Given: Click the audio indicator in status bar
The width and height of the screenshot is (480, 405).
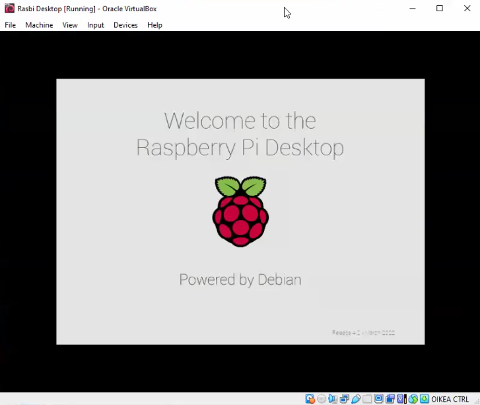Looking at the screenshot, I should pyautogui.click(x=333, y=399).
